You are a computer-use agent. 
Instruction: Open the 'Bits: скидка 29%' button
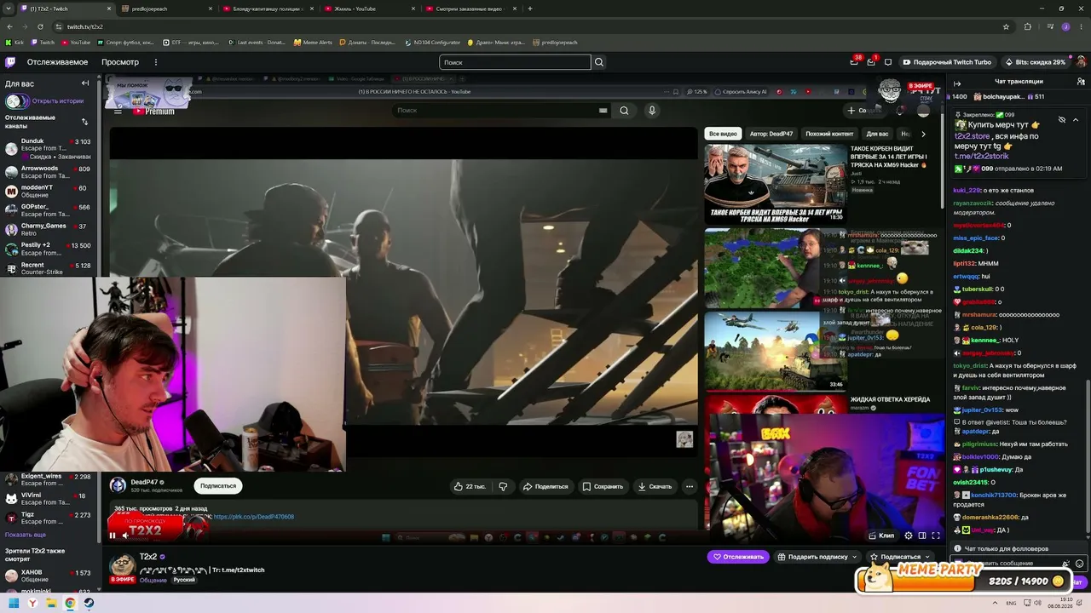(x=1036, y=62)
